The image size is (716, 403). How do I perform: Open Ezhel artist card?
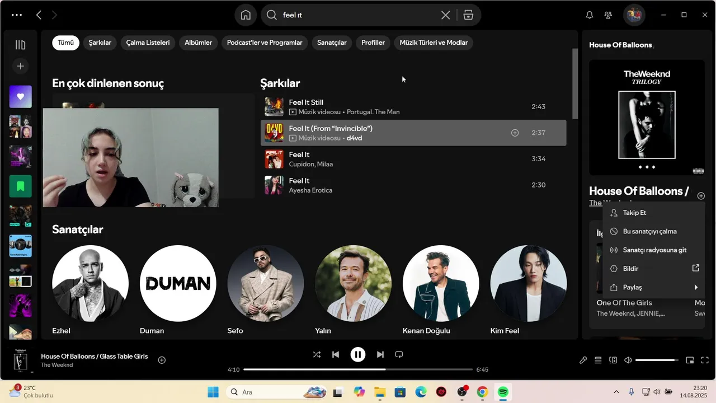(90, 289)
